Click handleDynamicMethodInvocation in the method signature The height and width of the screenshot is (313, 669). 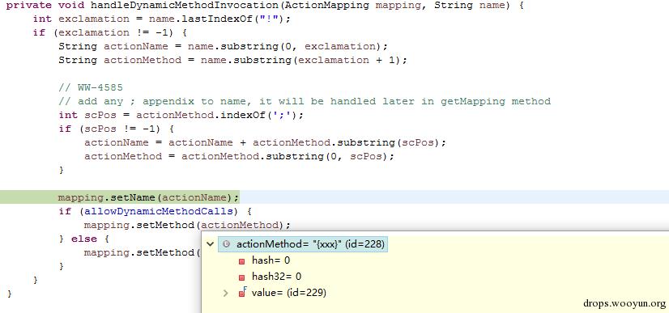(185, 6)
